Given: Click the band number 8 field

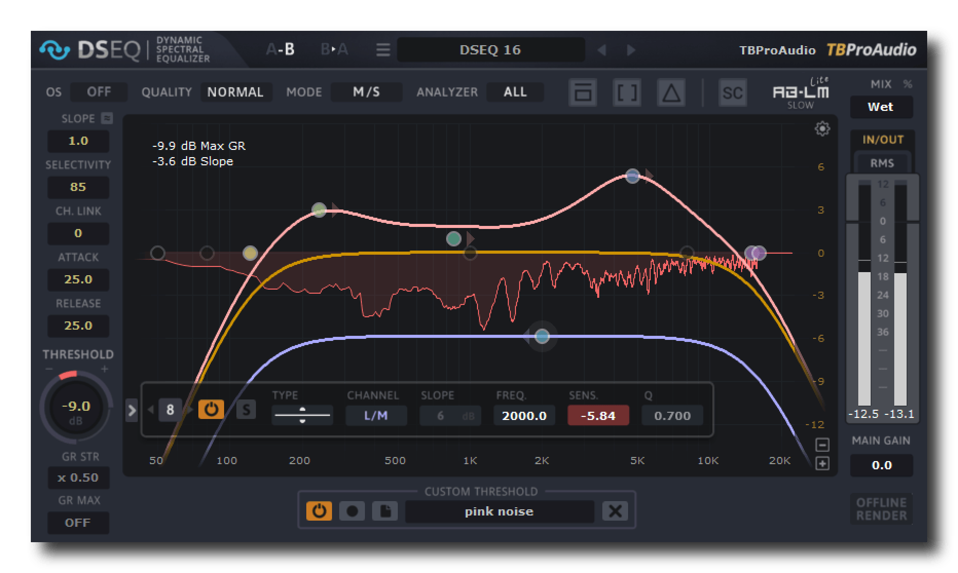Looking at the screenshot, I should [x=170, y=410].
